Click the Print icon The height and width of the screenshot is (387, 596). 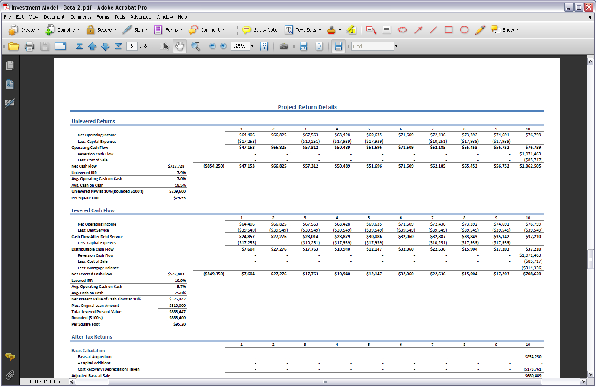(29, 46)
